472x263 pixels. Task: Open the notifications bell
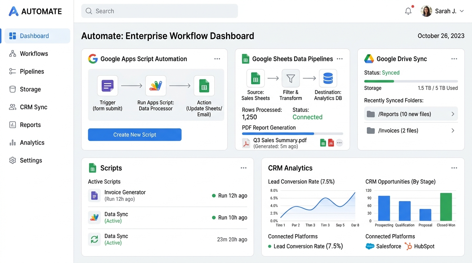tap(408, 11)
